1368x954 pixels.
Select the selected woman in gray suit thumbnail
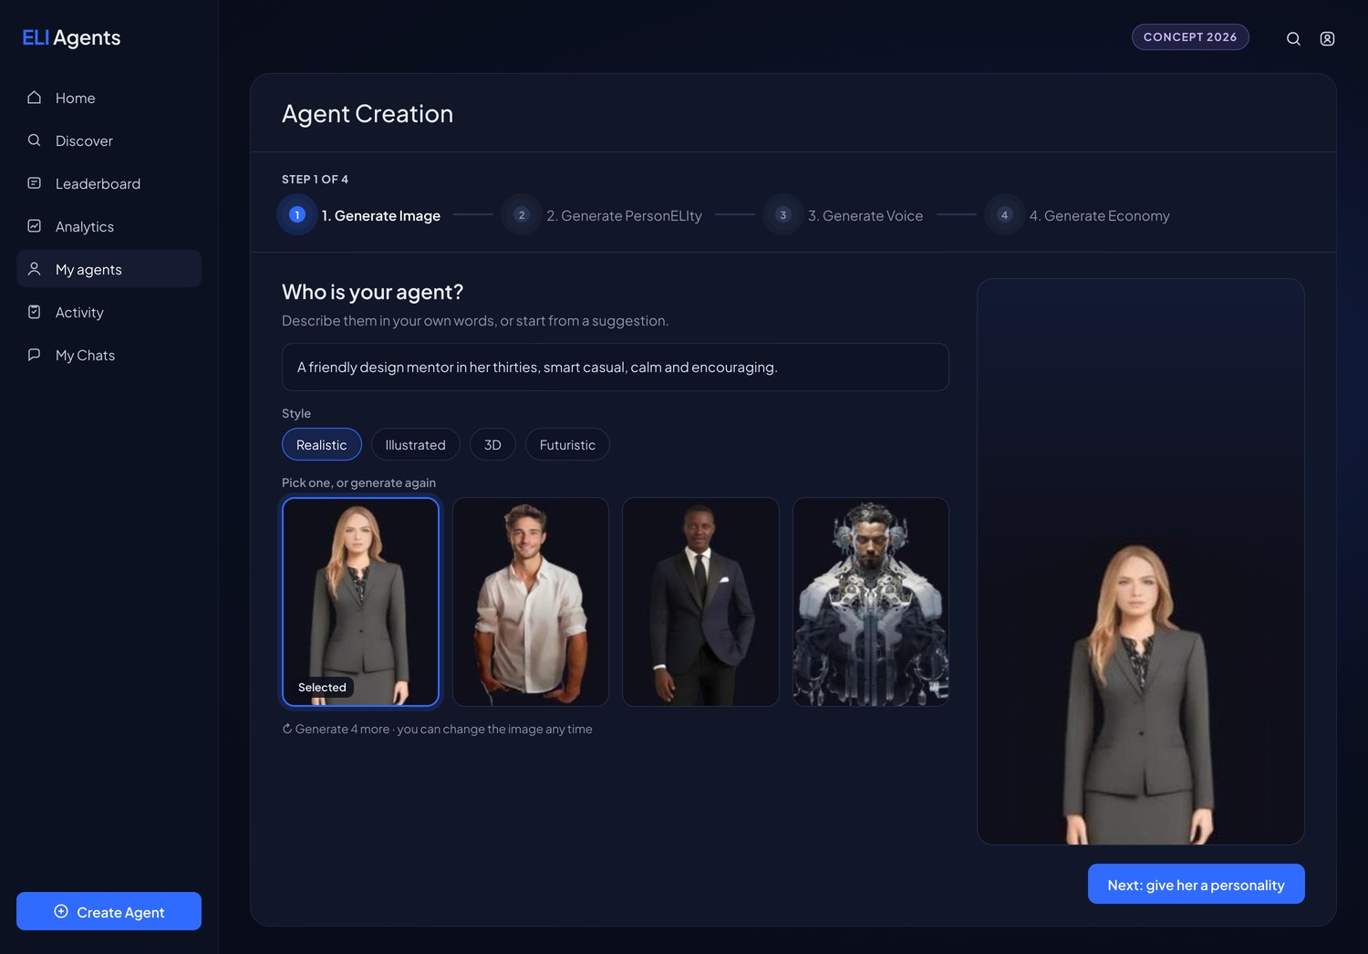[360, 602]
